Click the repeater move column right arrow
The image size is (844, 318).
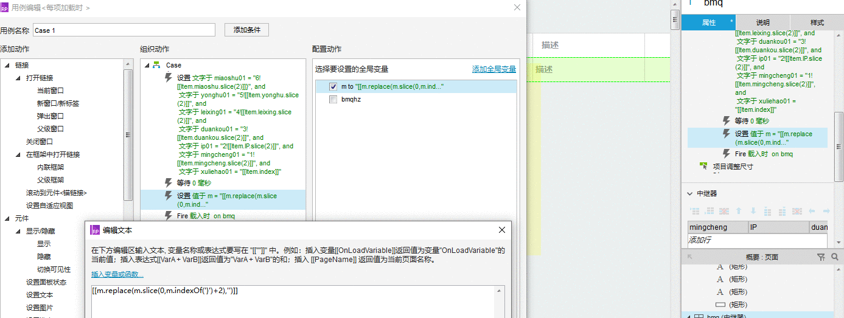[x=826, y=211]
